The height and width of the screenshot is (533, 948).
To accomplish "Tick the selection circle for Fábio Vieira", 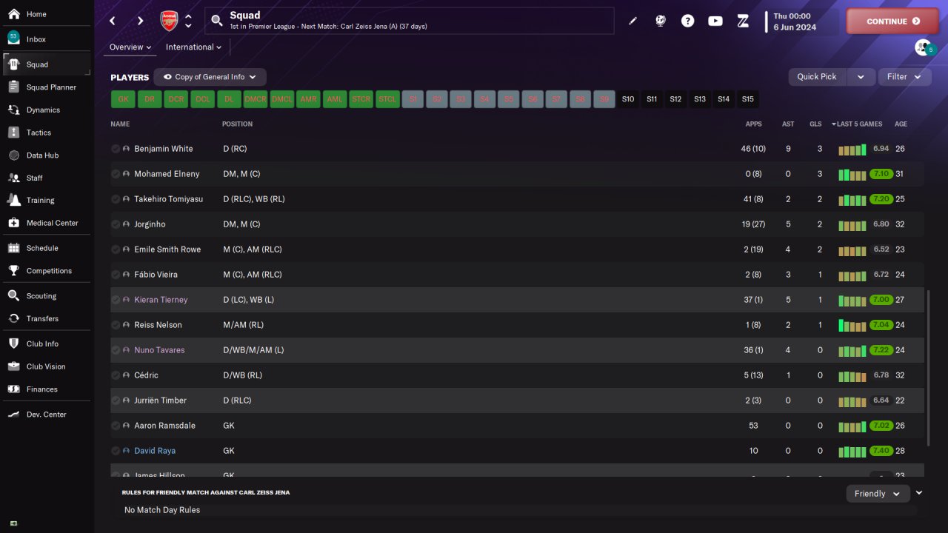I will (x=116, y=275).
